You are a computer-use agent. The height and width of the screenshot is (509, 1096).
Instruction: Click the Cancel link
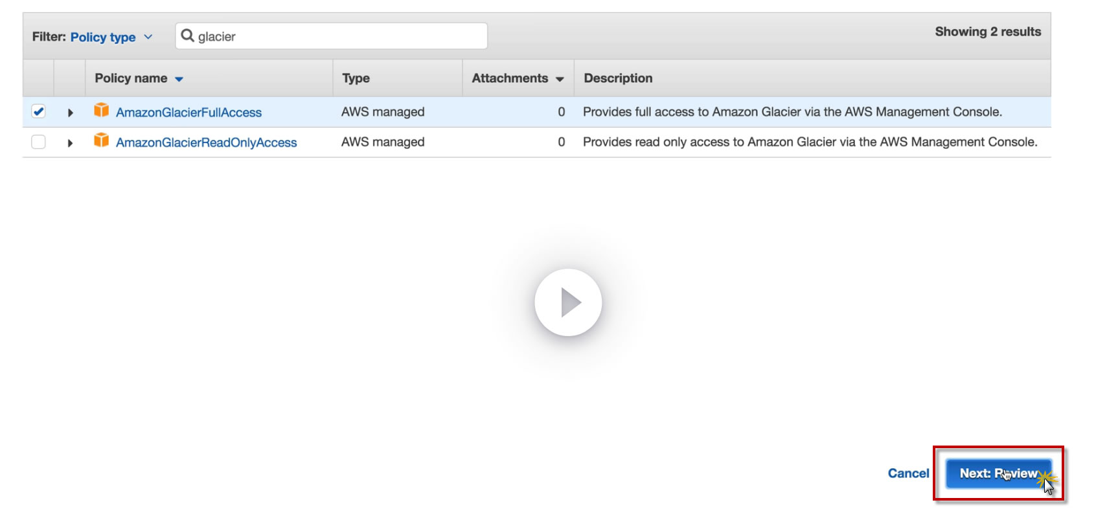[908, 473]
